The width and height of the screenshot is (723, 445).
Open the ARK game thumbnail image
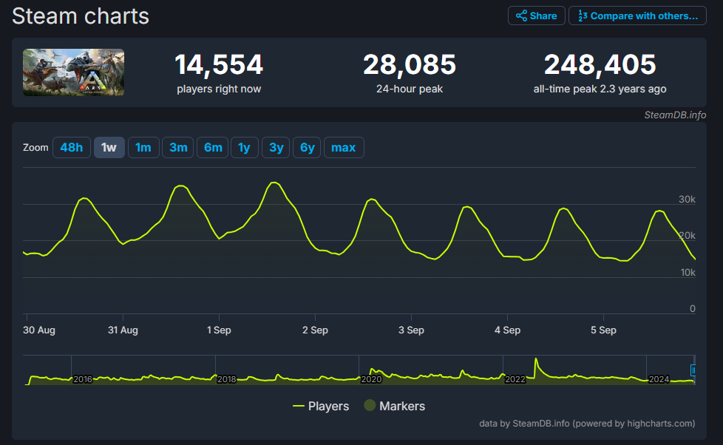[74, 72]
